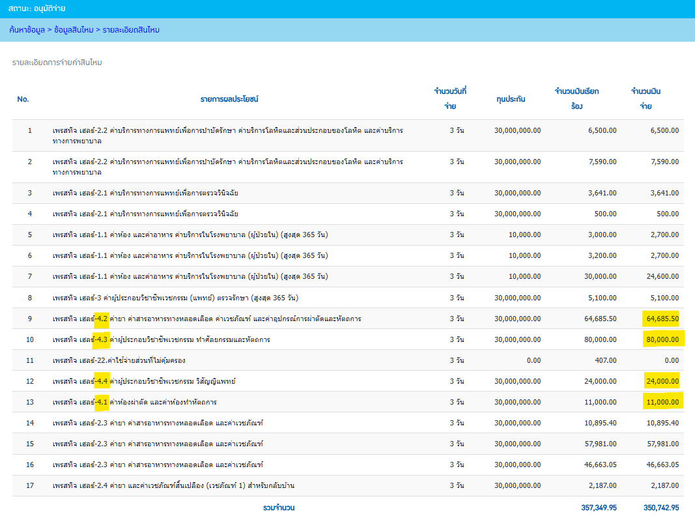Click the No. column header

tap(23, 99)
